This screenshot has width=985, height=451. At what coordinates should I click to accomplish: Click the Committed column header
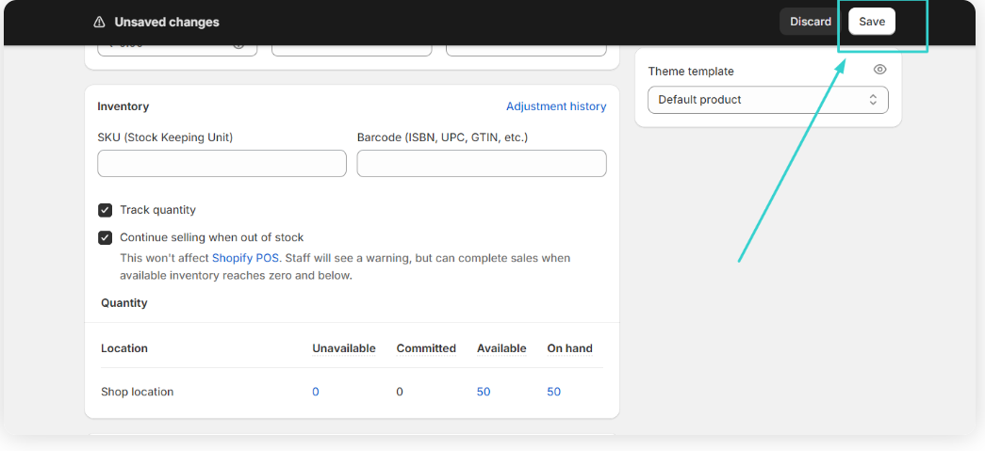[x=425, y=348]
